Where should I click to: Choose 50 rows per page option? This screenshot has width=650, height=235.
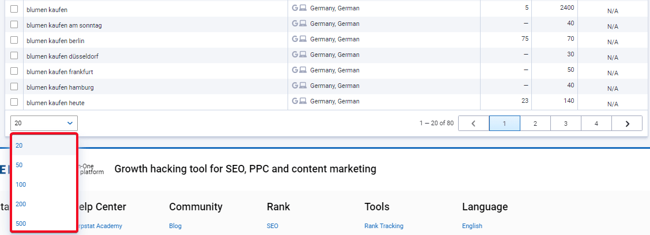(x=44, y=165)
